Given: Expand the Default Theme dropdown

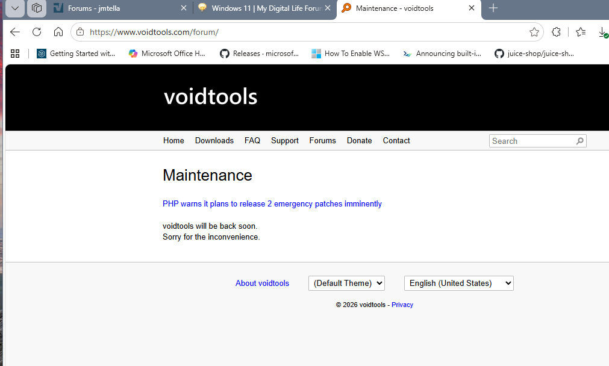Looking at the screenshot, I should pyautogui.click(x=346, y=284).
